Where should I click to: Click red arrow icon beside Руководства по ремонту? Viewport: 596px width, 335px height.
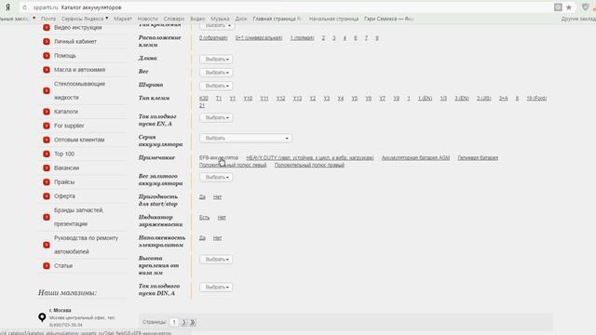[x=47, y=245]
